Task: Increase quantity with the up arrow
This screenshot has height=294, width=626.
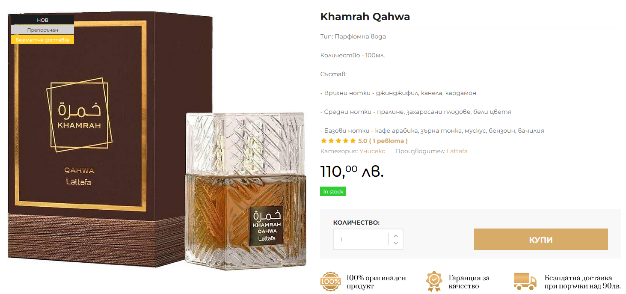Action: [396, 236]
